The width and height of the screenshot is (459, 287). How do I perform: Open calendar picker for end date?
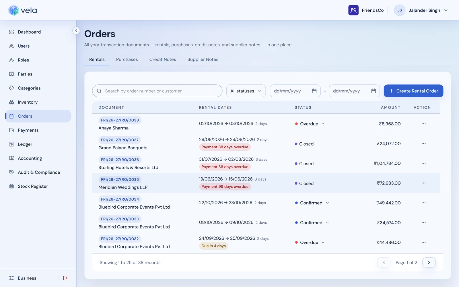point(374,91)
